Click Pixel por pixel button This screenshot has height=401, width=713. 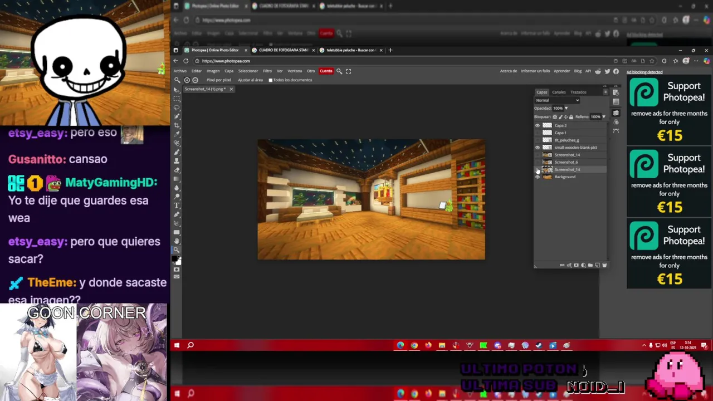click(219, 80)
